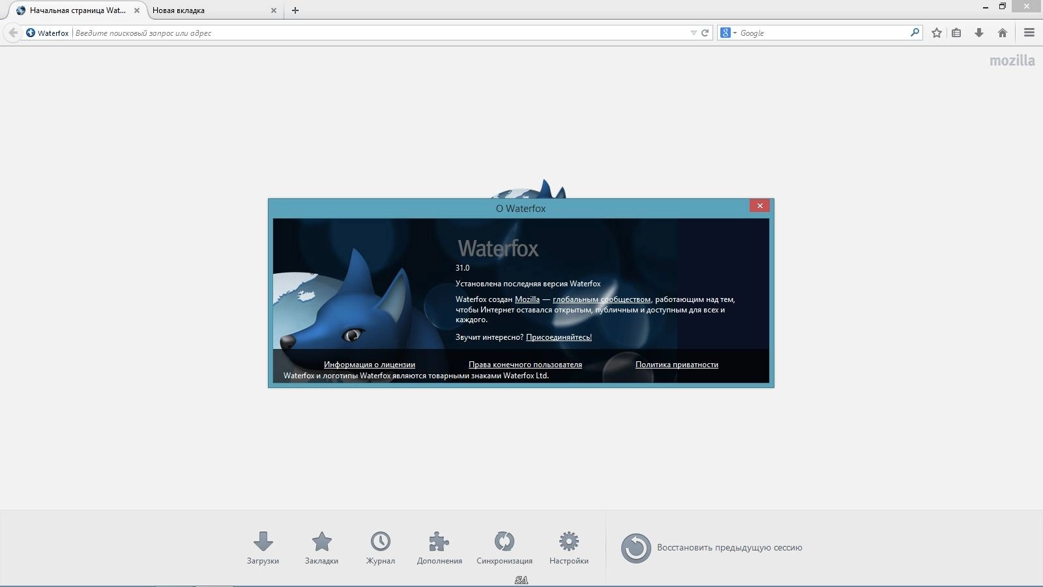Open the глобальным сообществом link
Viewport: 1043px width, 587px height.
pyautogui.click(x=602, y=299)
